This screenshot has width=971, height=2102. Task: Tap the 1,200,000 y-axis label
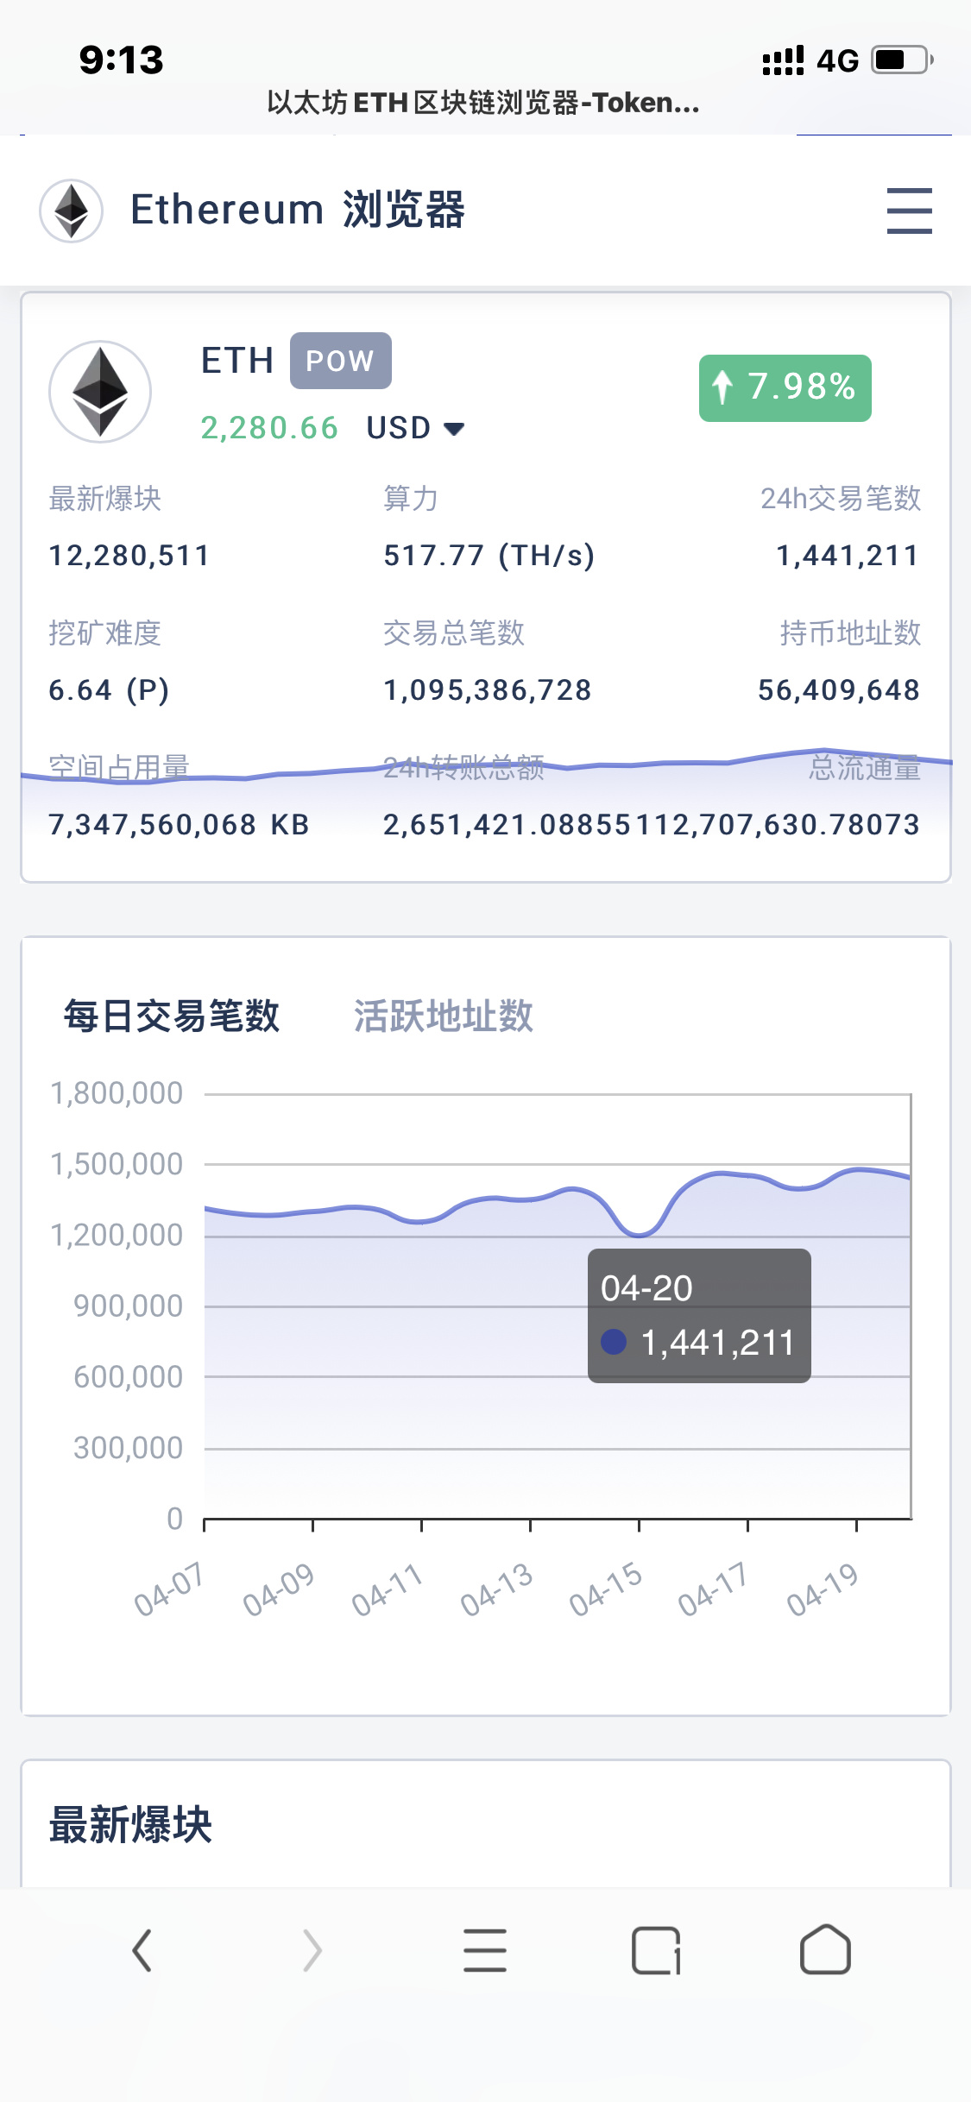pyautogui.click(x=117, y=1235)
